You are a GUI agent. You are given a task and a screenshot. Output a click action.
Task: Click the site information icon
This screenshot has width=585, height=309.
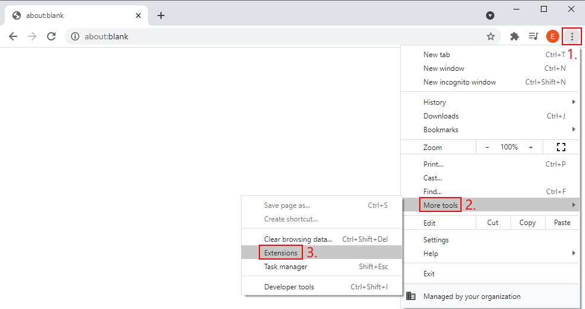(x=75, y=36)
